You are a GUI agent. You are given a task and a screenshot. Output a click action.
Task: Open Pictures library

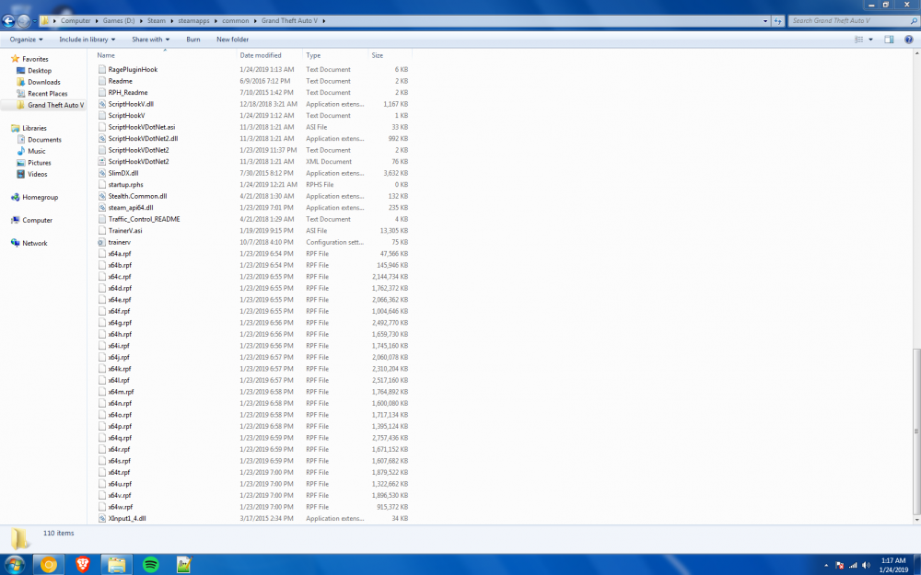click(40, 163)
